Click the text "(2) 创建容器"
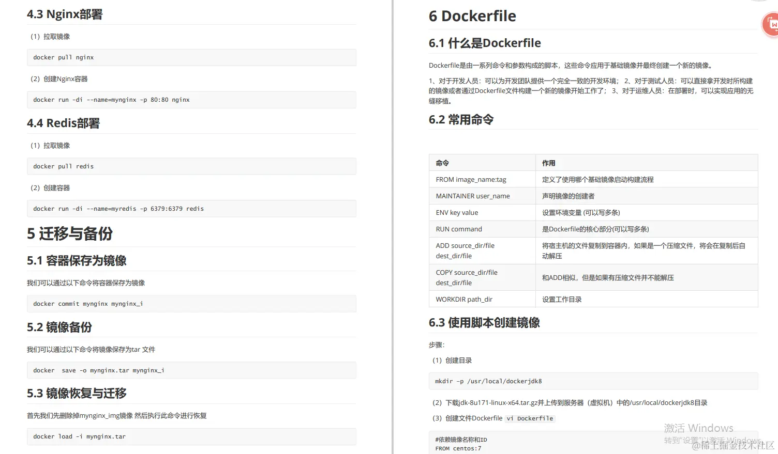Screen dimensions: 778x454 point(50,188)
